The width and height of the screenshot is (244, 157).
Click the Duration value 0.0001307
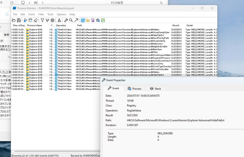[133, 125]
